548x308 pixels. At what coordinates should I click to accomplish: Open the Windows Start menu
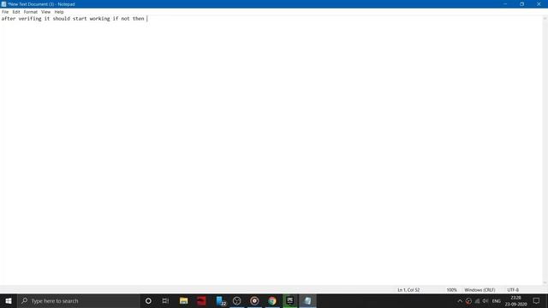pos(9,300)
